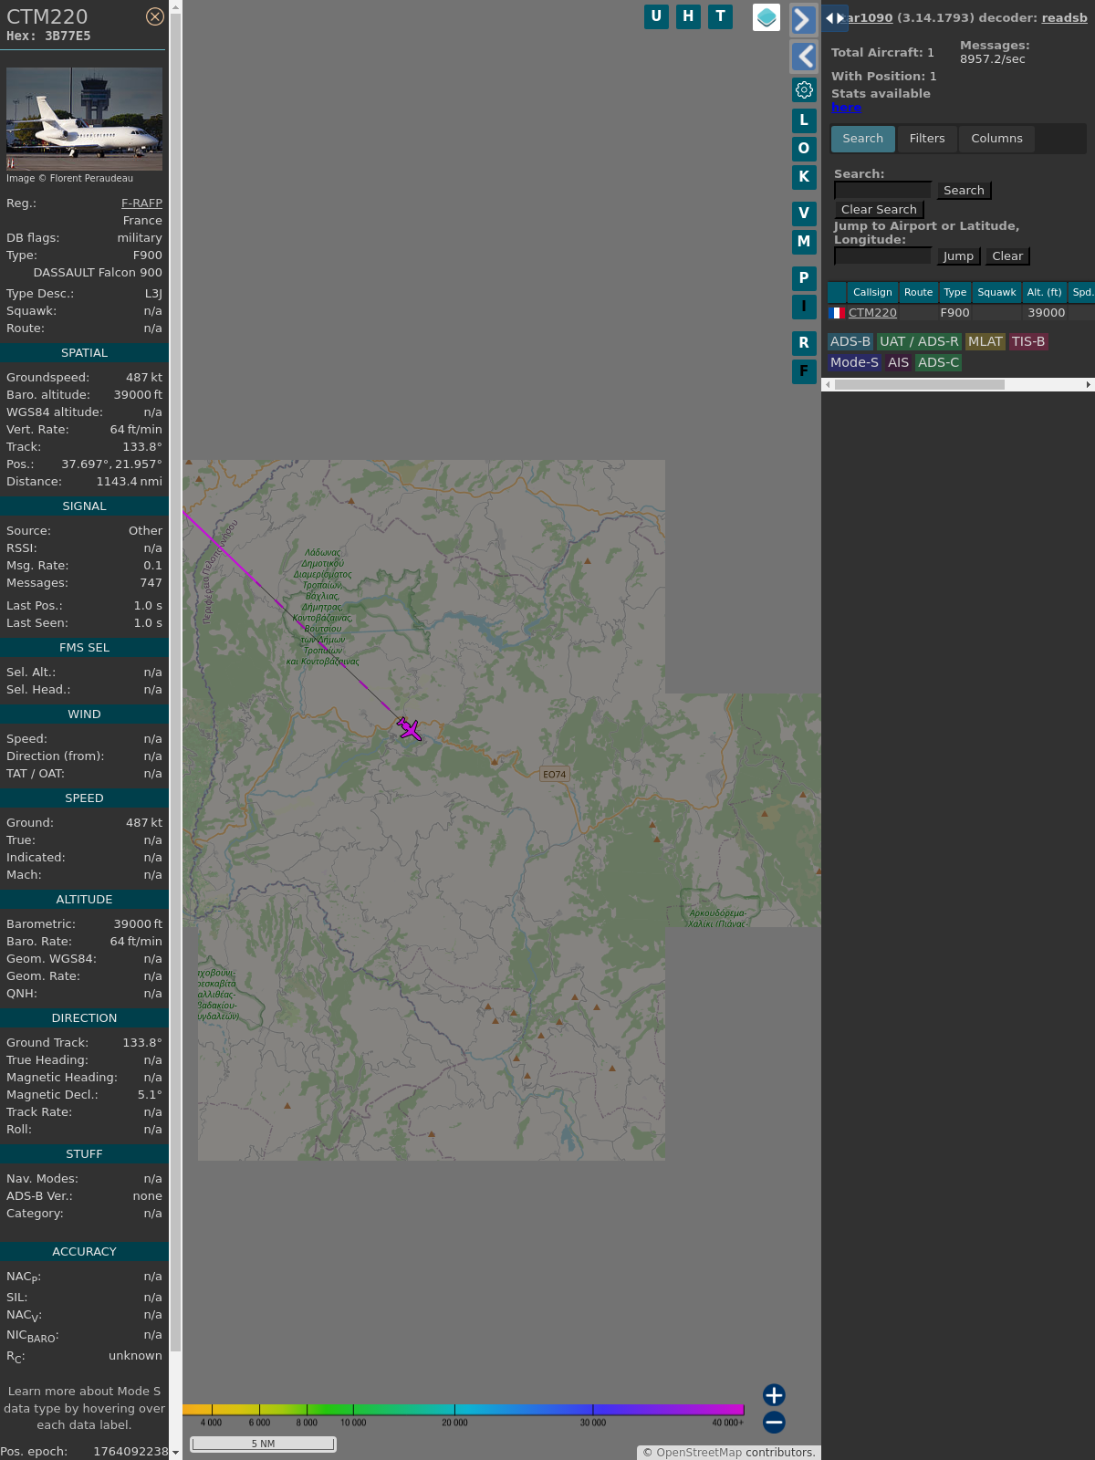Switch to the Filters tab

coord(927,139)
